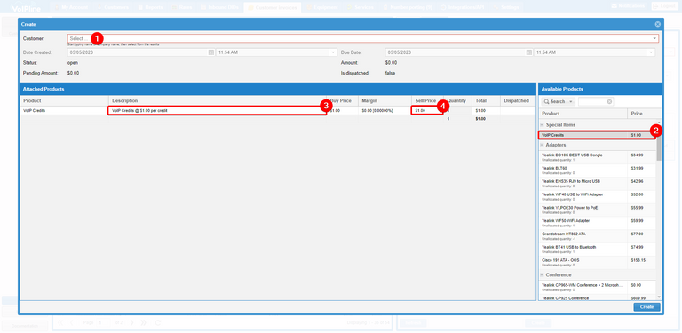The width and height of the screenshot is (682, 333).
Task: Click the Quantity column header
Action: tap(457, 101)
